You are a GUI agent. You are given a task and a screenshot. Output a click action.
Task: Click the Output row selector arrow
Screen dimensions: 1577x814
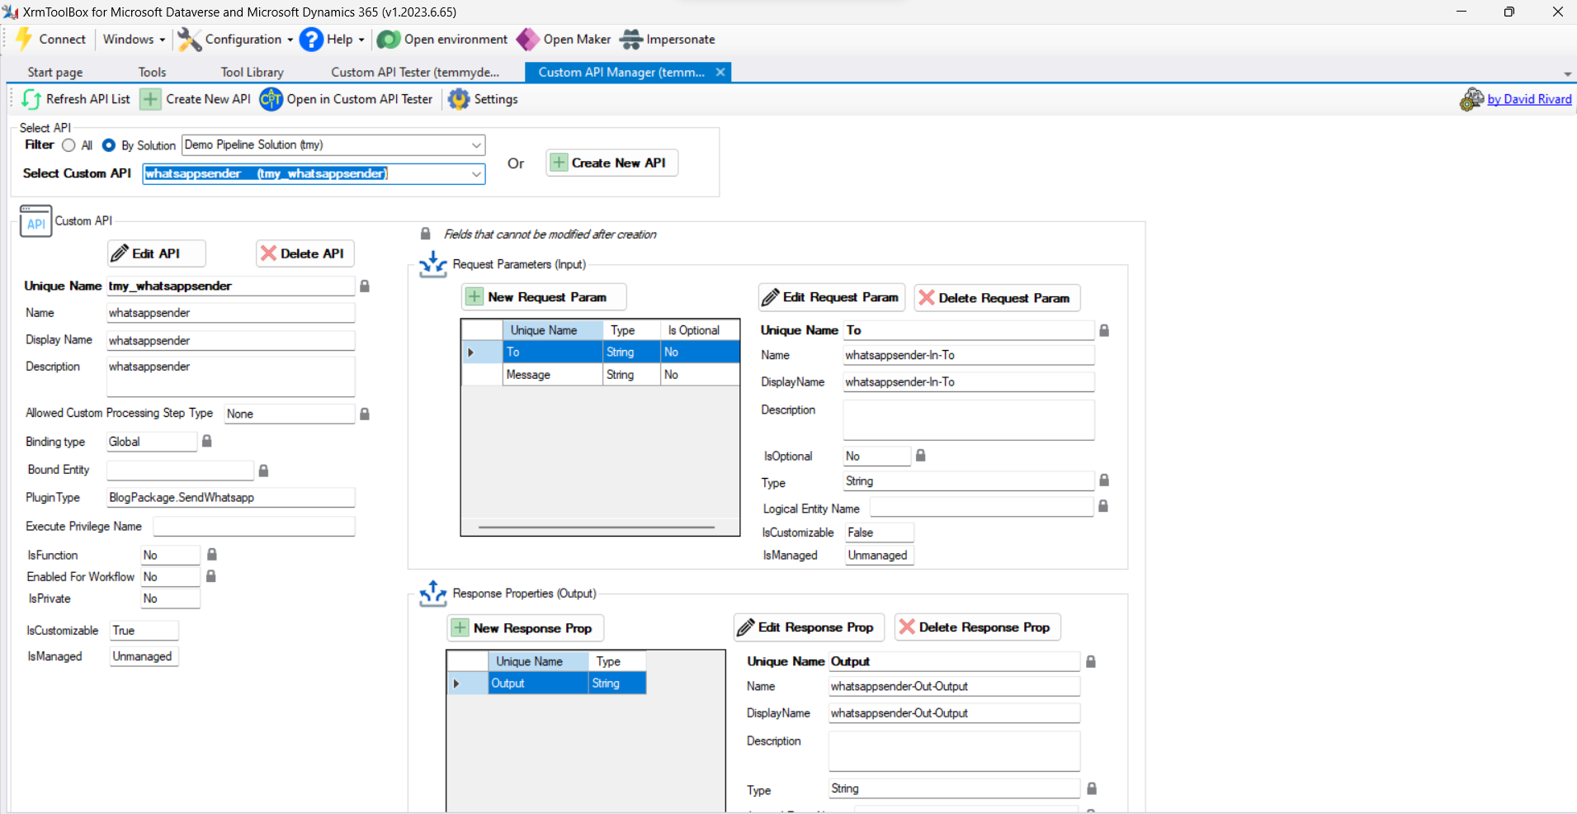click(456, 684)
